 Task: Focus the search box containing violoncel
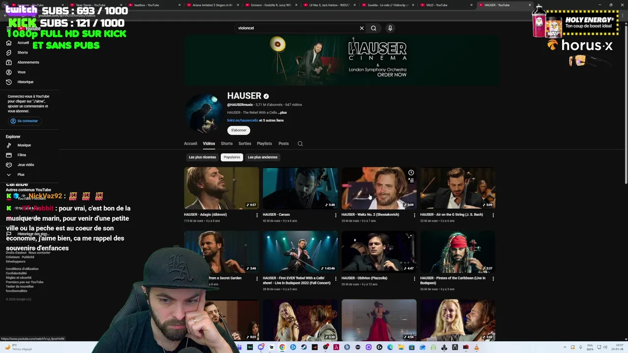(297, 28)
